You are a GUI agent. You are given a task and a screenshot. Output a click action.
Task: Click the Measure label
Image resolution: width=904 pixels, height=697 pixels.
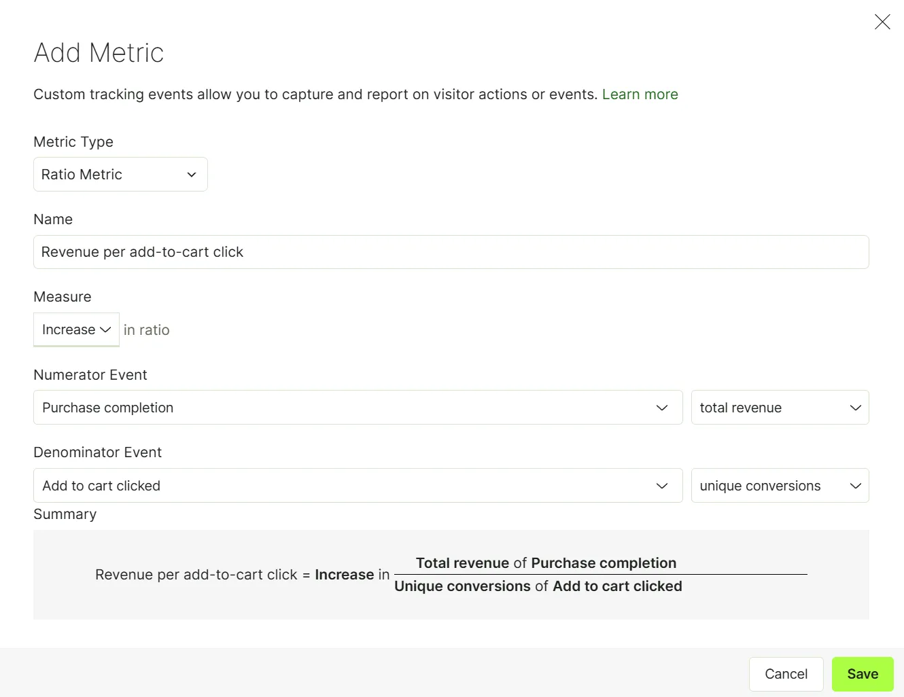[63, 297]
